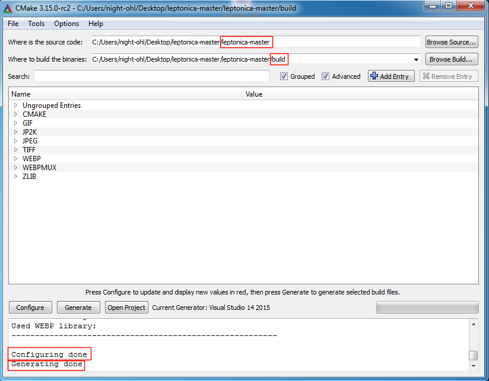Select the Ungrouped Entries row text
This screenshot has height=381, width=489.
(52, 105)
